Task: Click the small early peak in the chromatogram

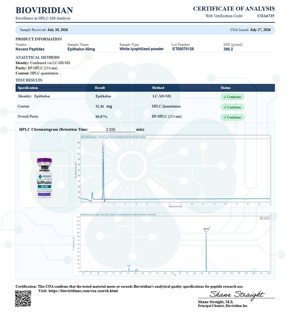Action: pos(92,196)
